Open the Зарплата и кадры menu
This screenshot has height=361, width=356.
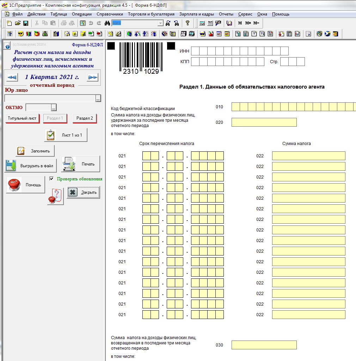pyautogui.click(x=197, y=14)
